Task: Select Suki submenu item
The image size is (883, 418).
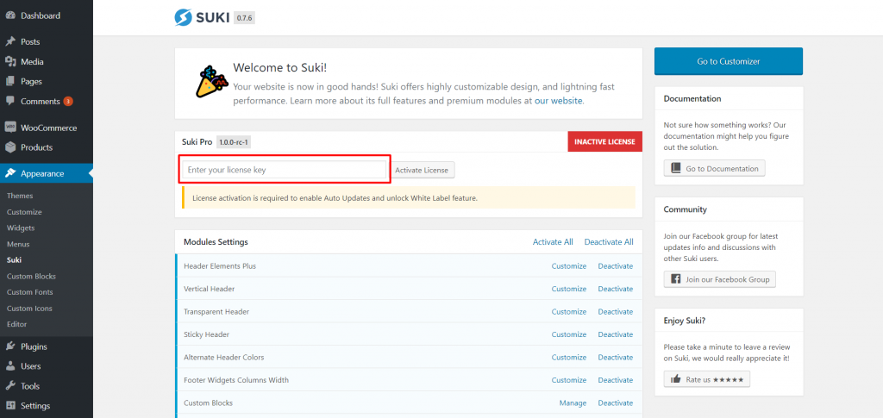Action: pos(14,260)
